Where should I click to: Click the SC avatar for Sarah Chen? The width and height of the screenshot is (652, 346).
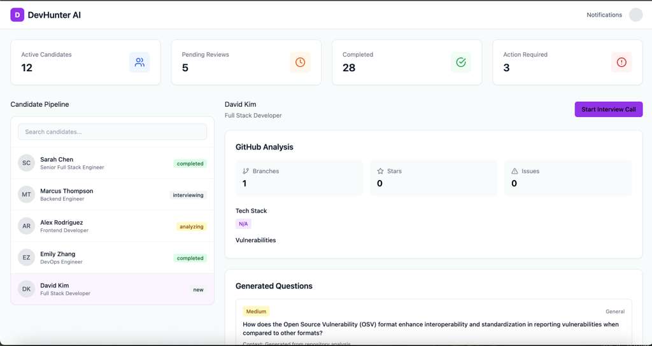coord(26,163)
